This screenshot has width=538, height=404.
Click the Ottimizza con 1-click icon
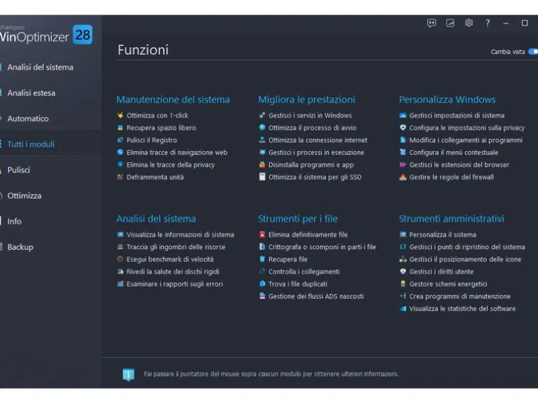click(x=120, y=115)
